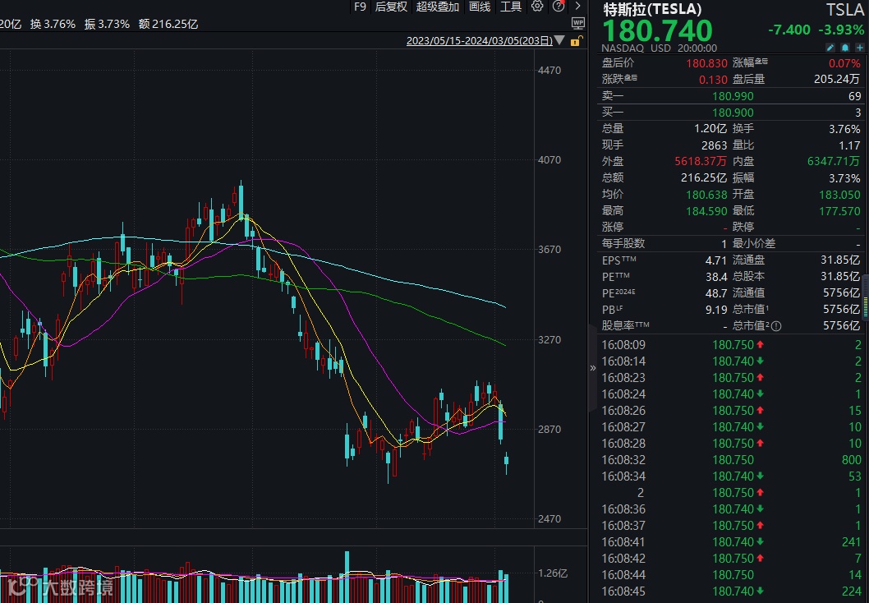Click the PE TTM value 38.4
Viewport: 869px width, 603px height.
click(716, 277)
